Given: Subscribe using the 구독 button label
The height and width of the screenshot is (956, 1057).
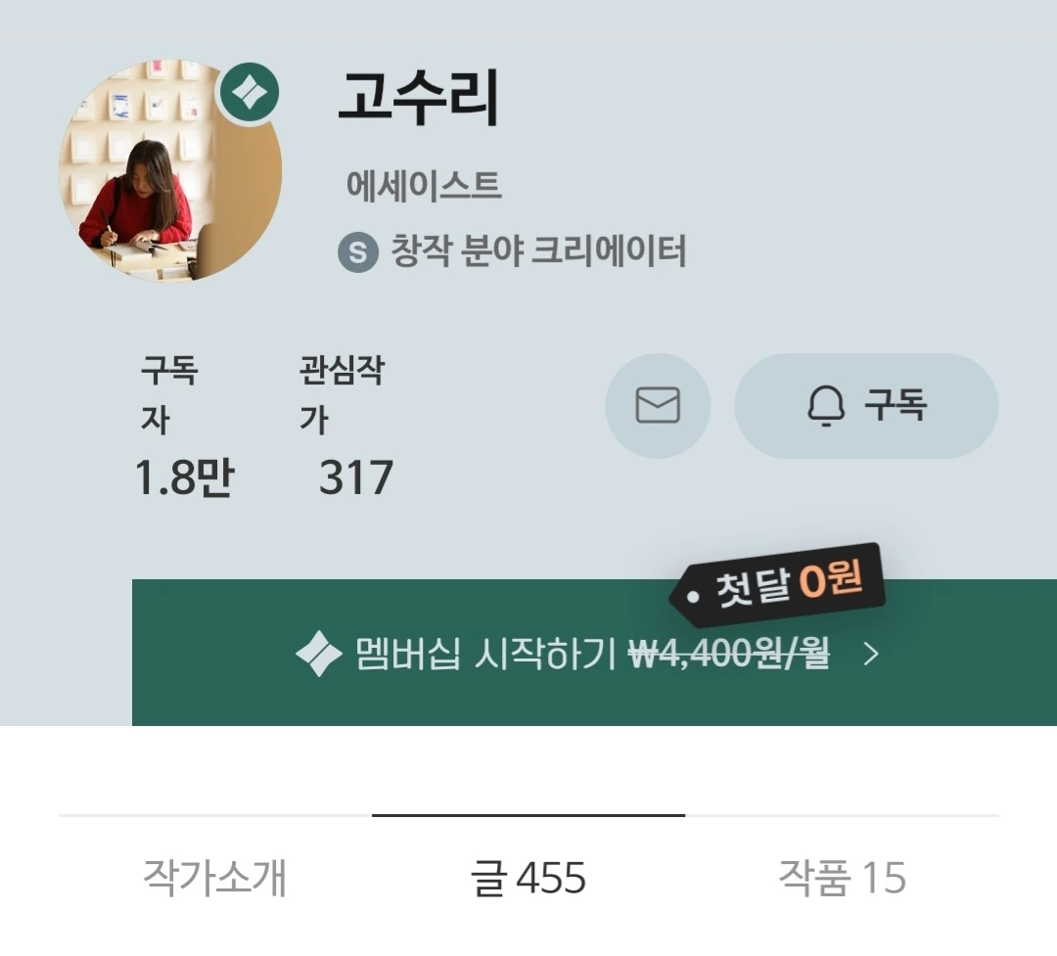Looking at the screenshot, I should point(896,405).
